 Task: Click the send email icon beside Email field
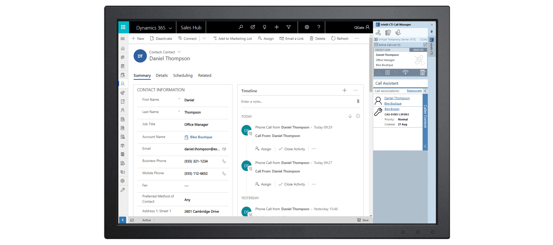224,149
